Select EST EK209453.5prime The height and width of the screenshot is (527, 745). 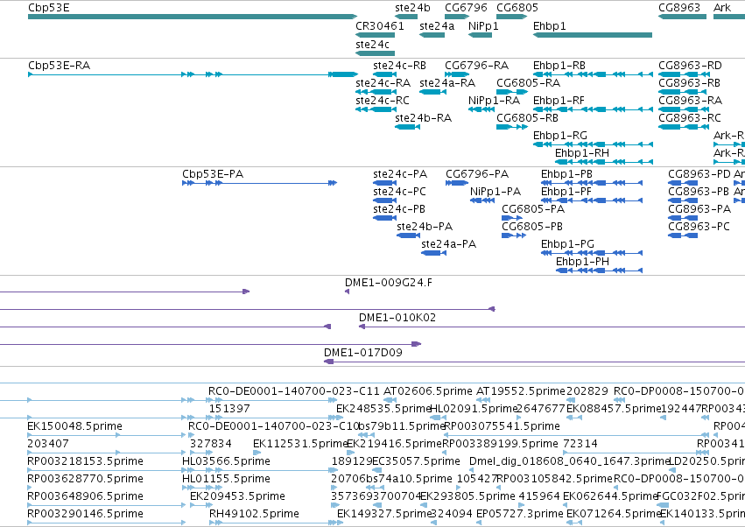(237, 496)
